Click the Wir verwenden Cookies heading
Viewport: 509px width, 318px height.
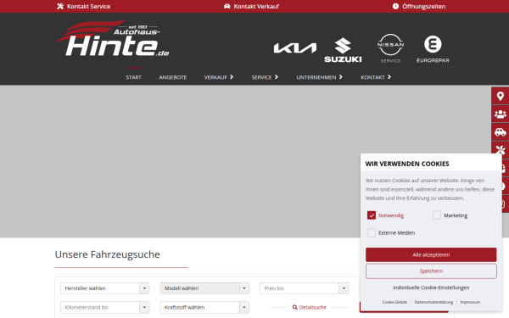407,164
